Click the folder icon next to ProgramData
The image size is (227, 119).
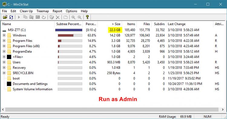click(9, 51)
